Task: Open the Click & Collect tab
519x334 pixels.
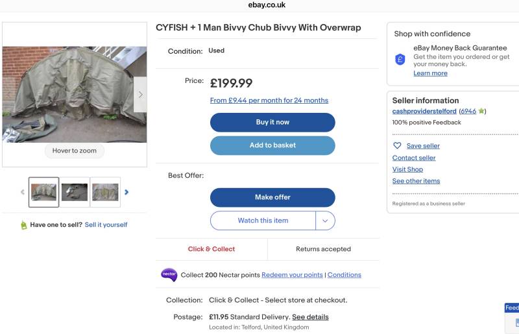Action: 211,249
